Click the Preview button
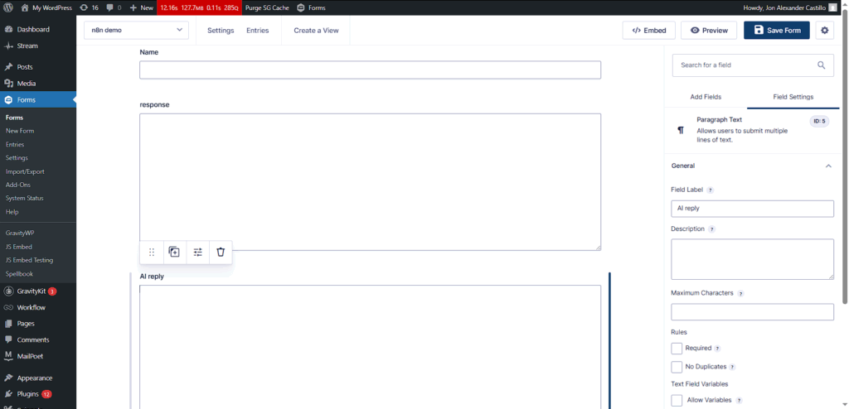Screen dimensions: 849x409 tap(709, 31)
